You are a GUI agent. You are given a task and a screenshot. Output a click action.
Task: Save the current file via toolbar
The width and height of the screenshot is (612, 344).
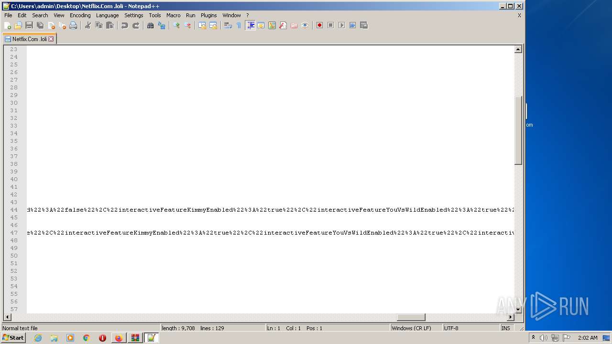[x=29, y=25]
